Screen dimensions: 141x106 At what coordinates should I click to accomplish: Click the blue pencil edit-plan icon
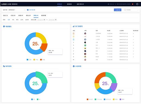pyautogui.click(x=28, y=10)
